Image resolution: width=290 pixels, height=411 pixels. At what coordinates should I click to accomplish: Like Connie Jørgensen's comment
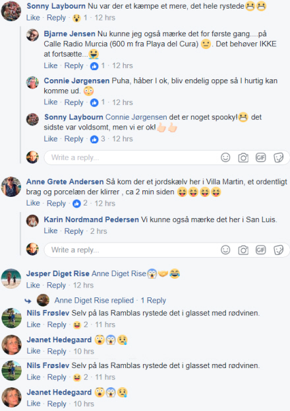click(51, 102)
